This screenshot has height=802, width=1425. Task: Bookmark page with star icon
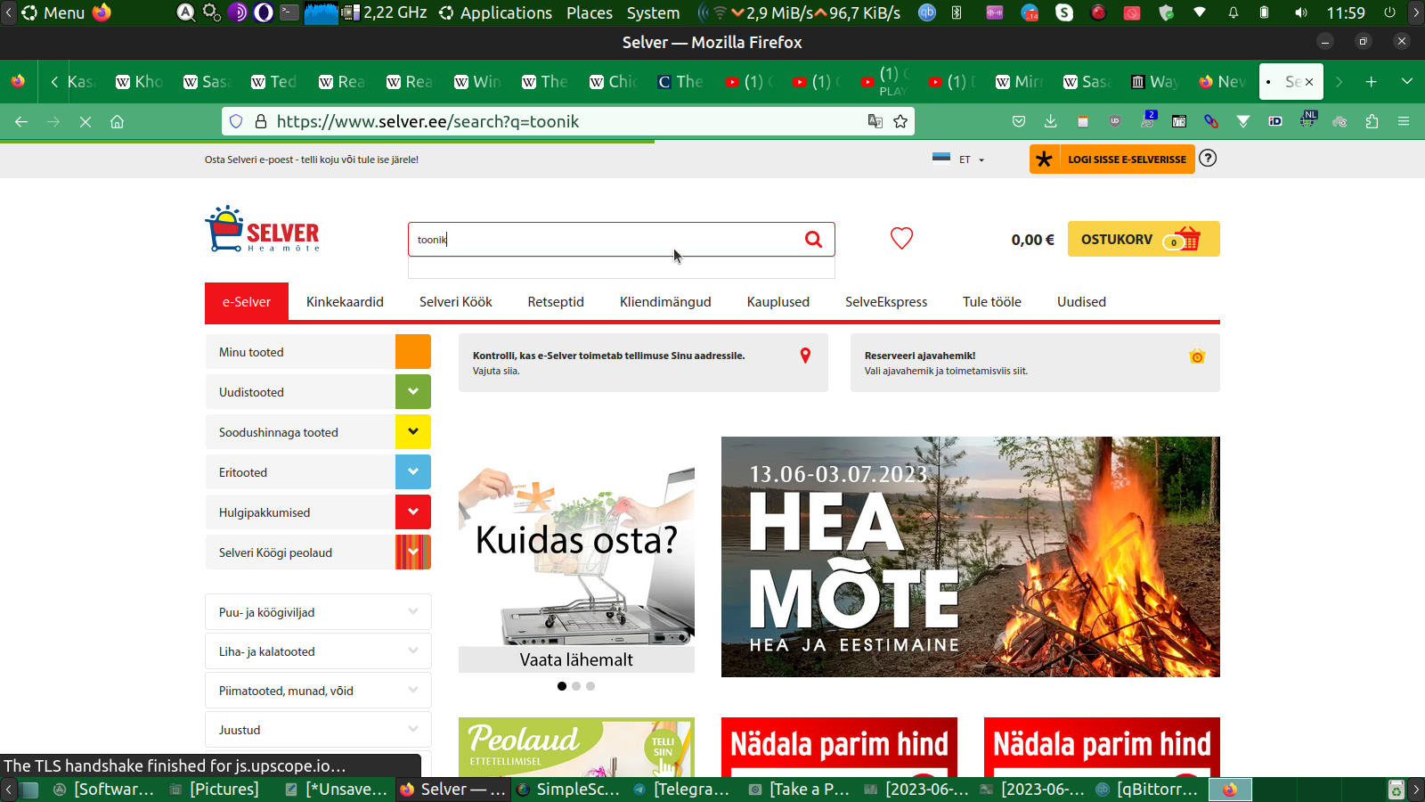pos(900,121)
